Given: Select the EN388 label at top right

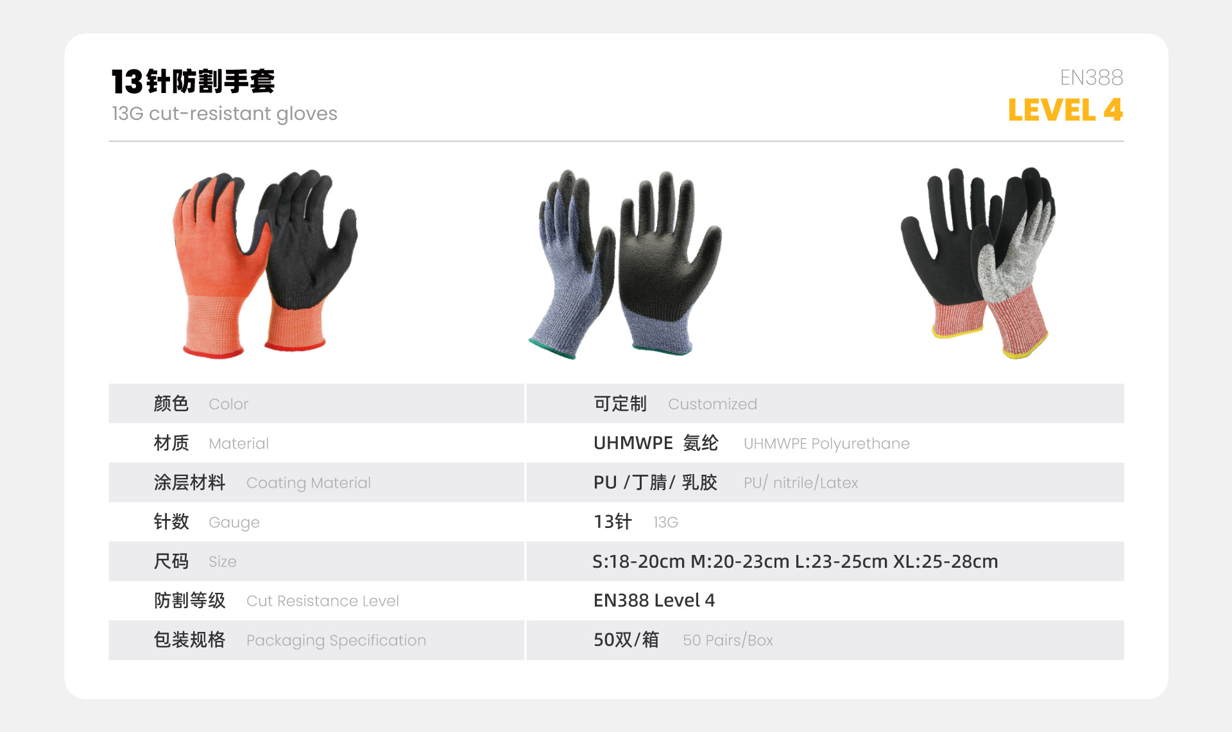Looking at the screenshot, I should [x=1091, y=78].
